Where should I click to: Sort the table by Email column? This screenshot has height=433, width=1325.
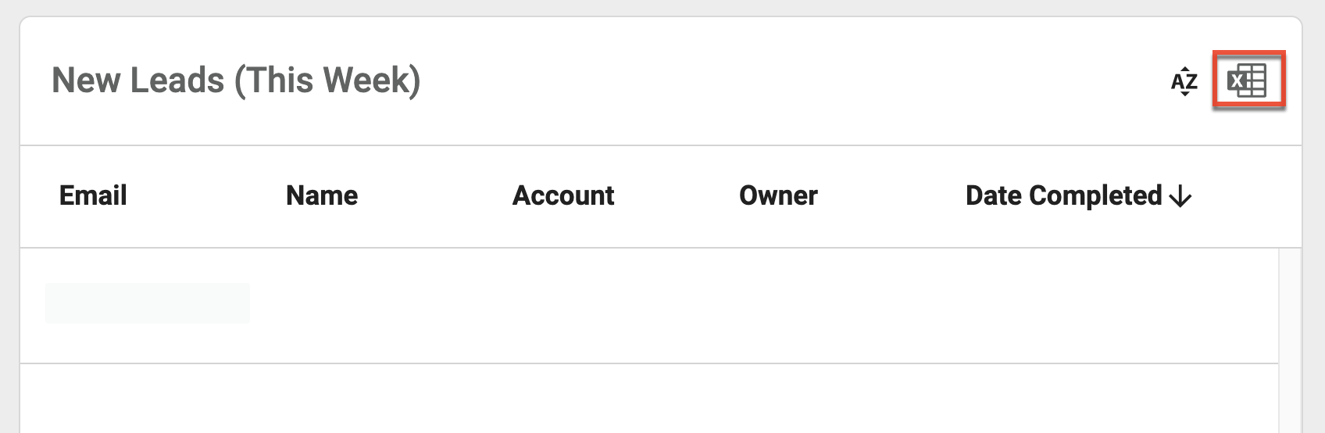(x=93, y=195)
